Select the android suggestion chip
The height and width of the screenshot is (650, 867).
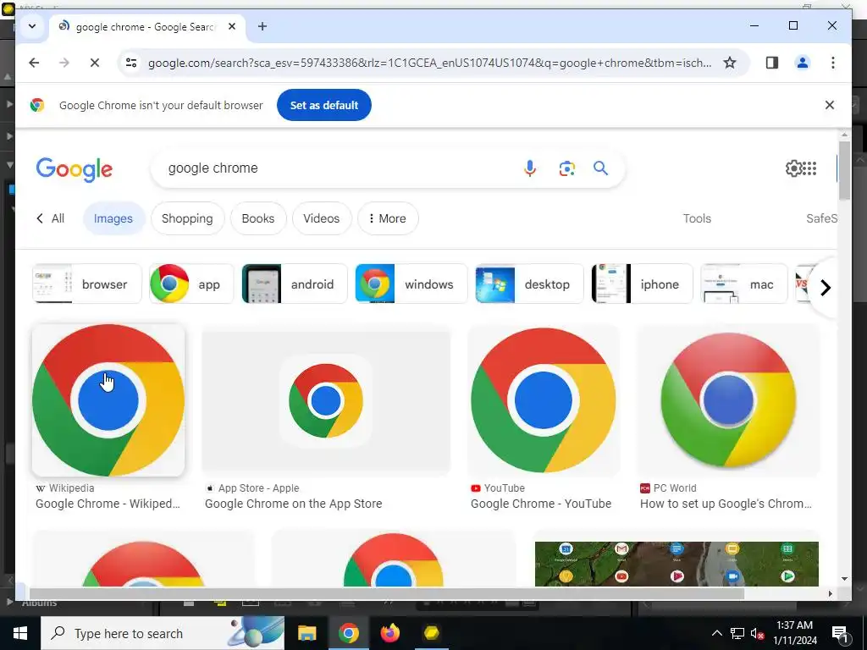pyautogui.click(x=294, y=284)
